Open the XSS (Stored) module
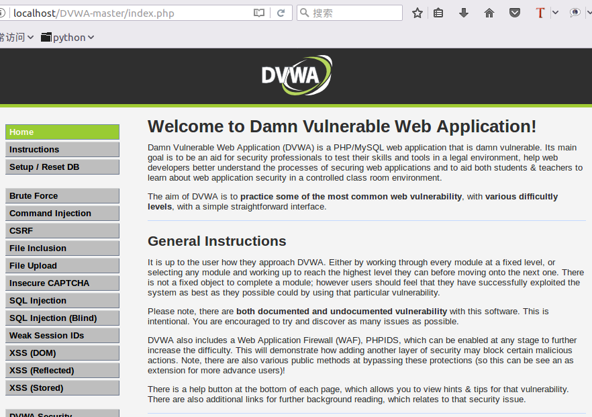The height and width of the screenshot is (417, 592). pos(62,388)
